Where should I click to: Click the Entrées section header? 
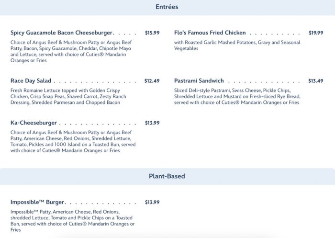coord(167,7)
